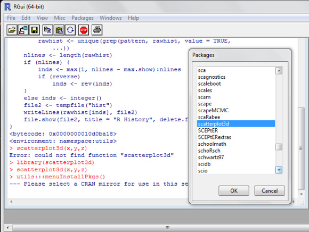Confirm package selection with OK
This screenshot has height=232, width=309.
point(234,190)
